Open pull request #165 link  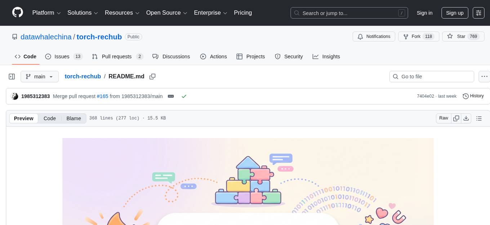pos(103,96)
